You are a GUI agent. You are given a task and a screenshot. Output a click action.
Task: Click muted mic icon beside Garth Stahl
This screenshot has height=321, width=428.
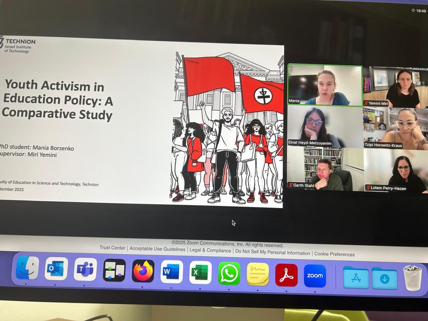[x=290, y=185]
